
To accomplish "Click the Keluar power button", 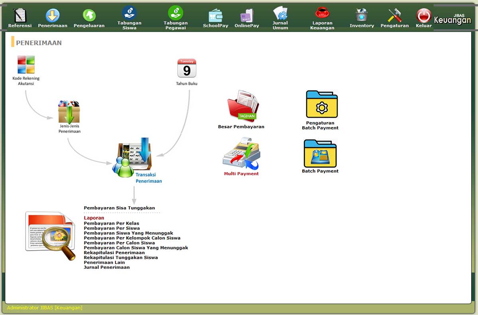I will [x=424, y=18].
